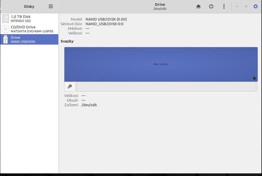Open the three-dot drive options menu
Image resolution: width=262 pixels, height=176 pixels.
pos(224,6)
